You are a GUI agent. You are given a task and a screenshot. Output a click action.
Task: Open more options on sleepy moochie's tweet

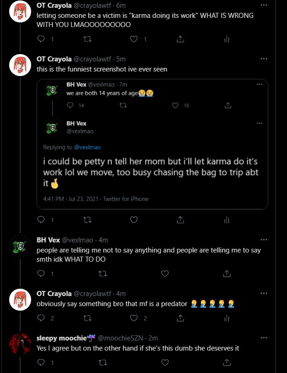264,338
